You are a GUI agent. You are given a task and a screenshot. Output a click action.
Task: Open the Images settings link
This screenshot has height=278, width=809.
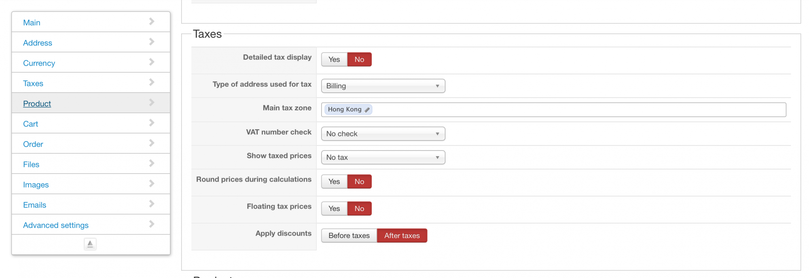(x=36, y=185)
